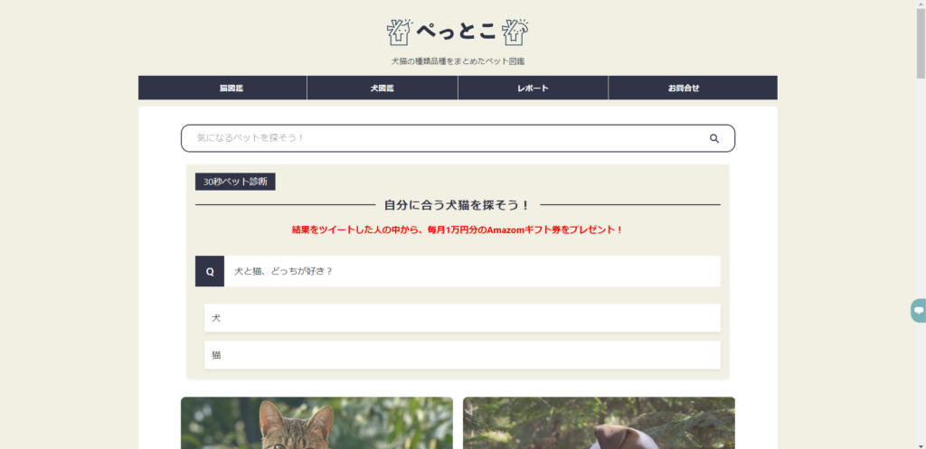Open the お問合せ contact page
Viewport: 926px width, 449px height.
tap(684, 88)
